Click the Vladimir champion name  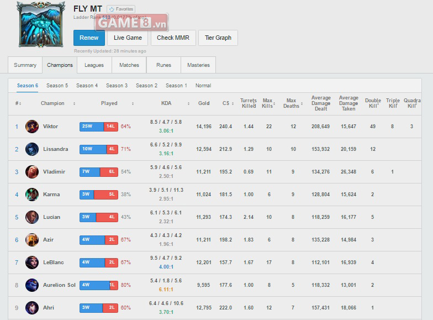click(x=54, y=172)
